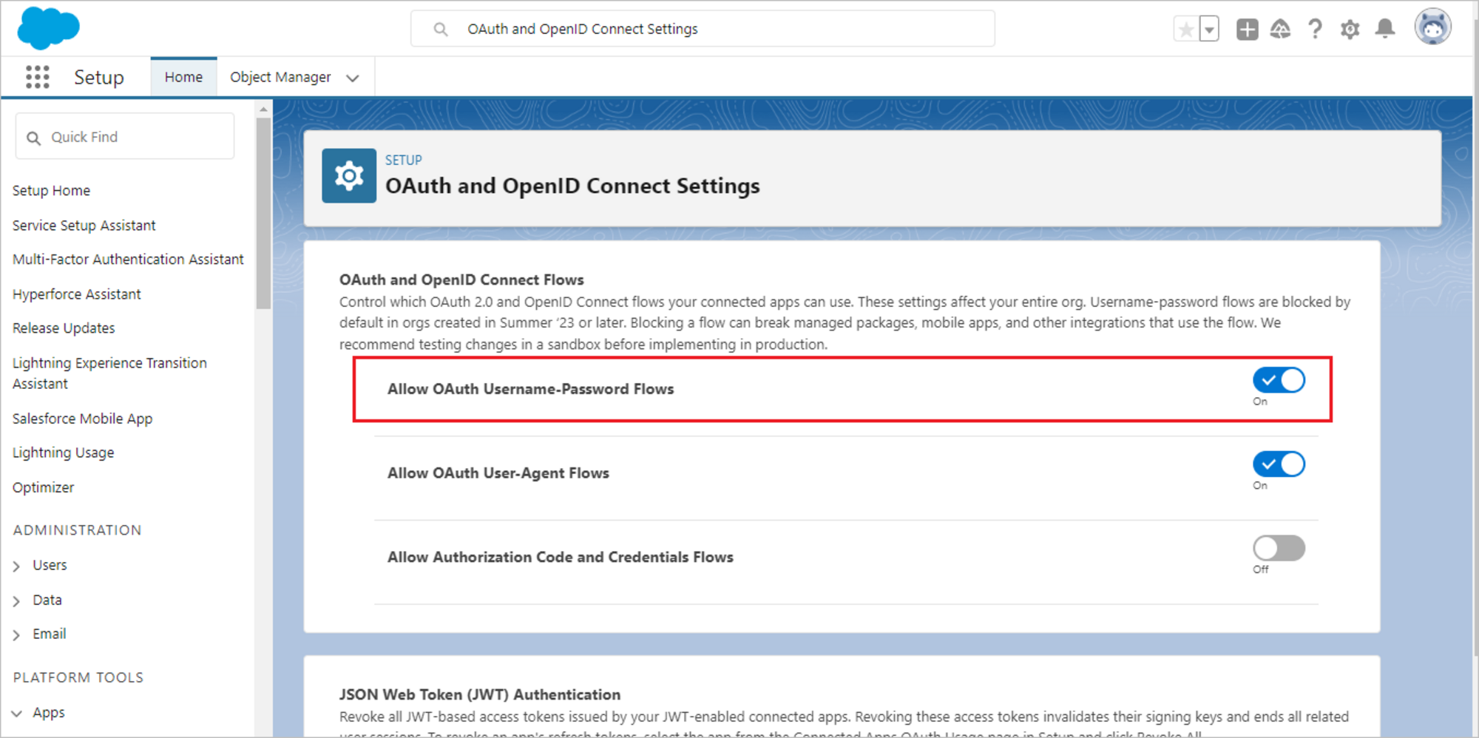1479x738 pixels.
Task: Click the blue Setup gear page icon
Action: click(349, 176)
